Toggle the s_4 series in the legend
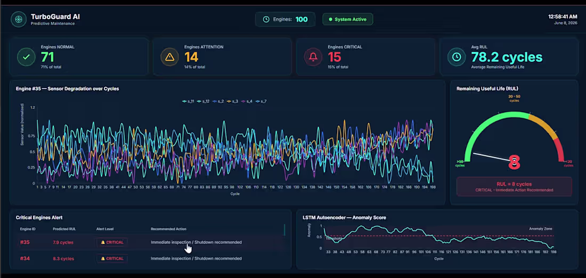586x278 pixels. click(x=247, y=101)
